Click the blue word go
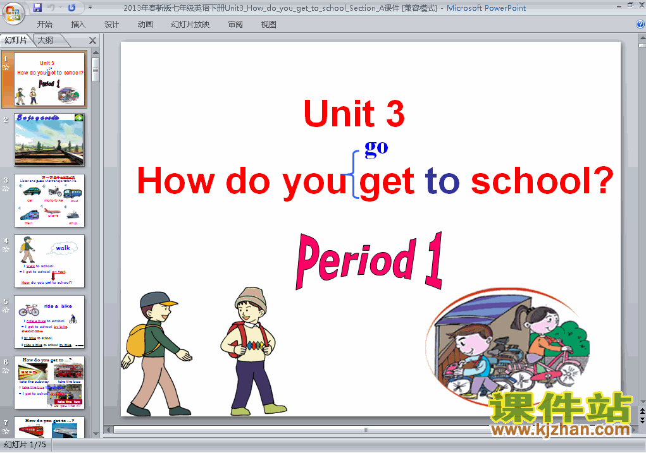The width and height of the screenshot is (646, 453). tap(376, 148)
